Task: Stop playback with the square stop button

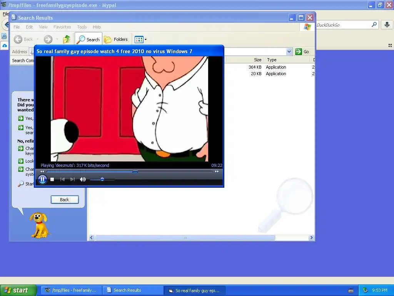Action: coord(52,180)
